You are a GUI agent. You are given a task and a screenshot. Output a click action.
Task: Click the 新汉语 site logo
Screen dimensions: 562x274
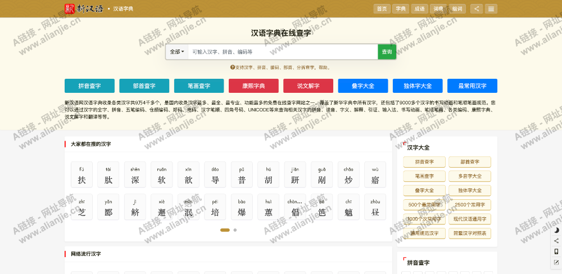pyautogui.click(x=84, y=8)
